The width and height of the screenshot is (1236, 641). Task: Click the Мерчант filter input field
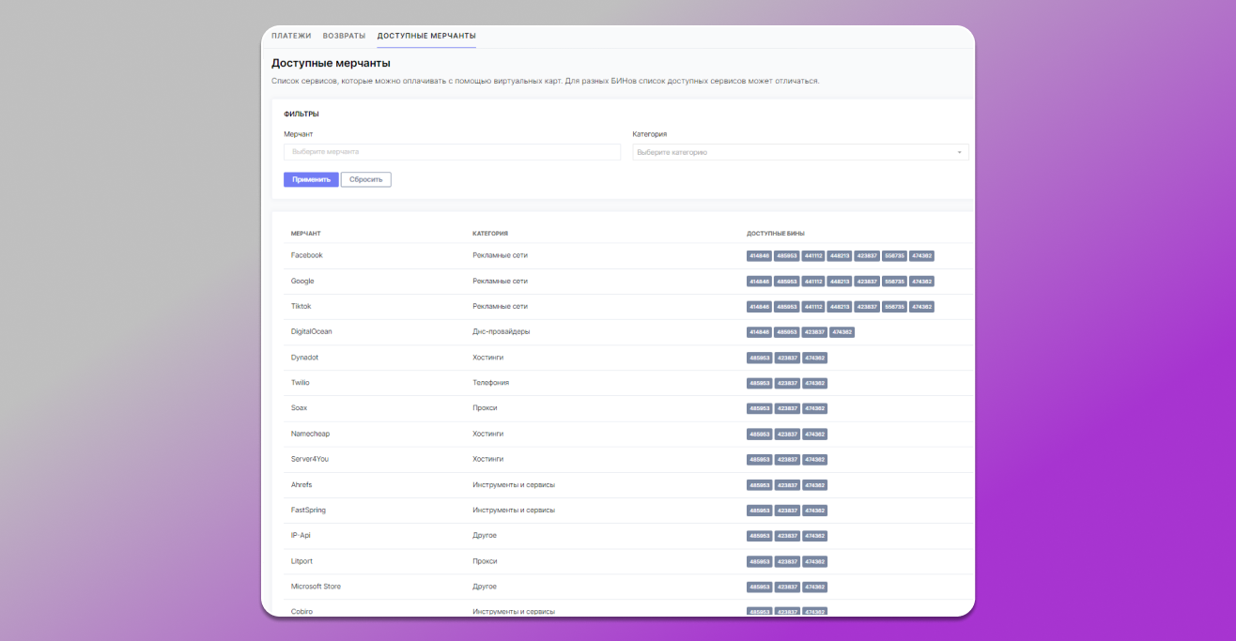pyautogui.click(x=452, y=152)
